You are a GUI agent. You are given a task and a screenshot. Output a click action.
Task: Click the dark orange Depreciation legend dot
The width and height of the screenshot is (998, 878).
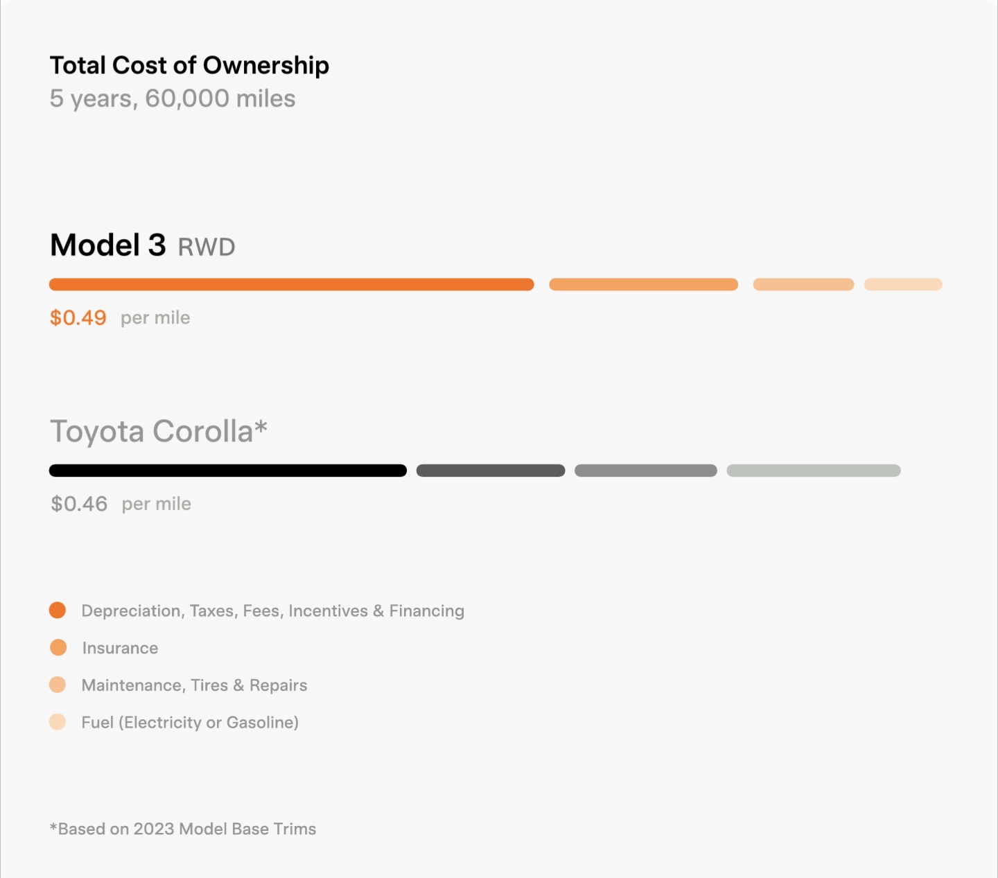coord(58,610)
